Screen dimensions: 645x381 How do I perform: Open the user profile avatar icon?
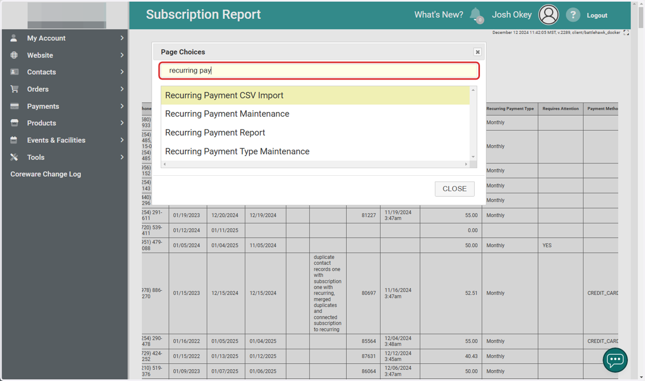tap(549, 15)
